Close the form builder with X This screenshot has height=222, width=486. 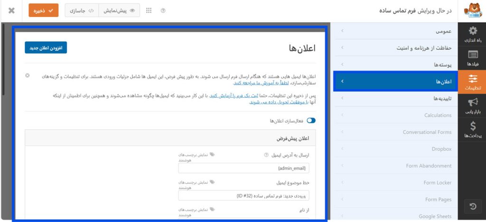11,10
